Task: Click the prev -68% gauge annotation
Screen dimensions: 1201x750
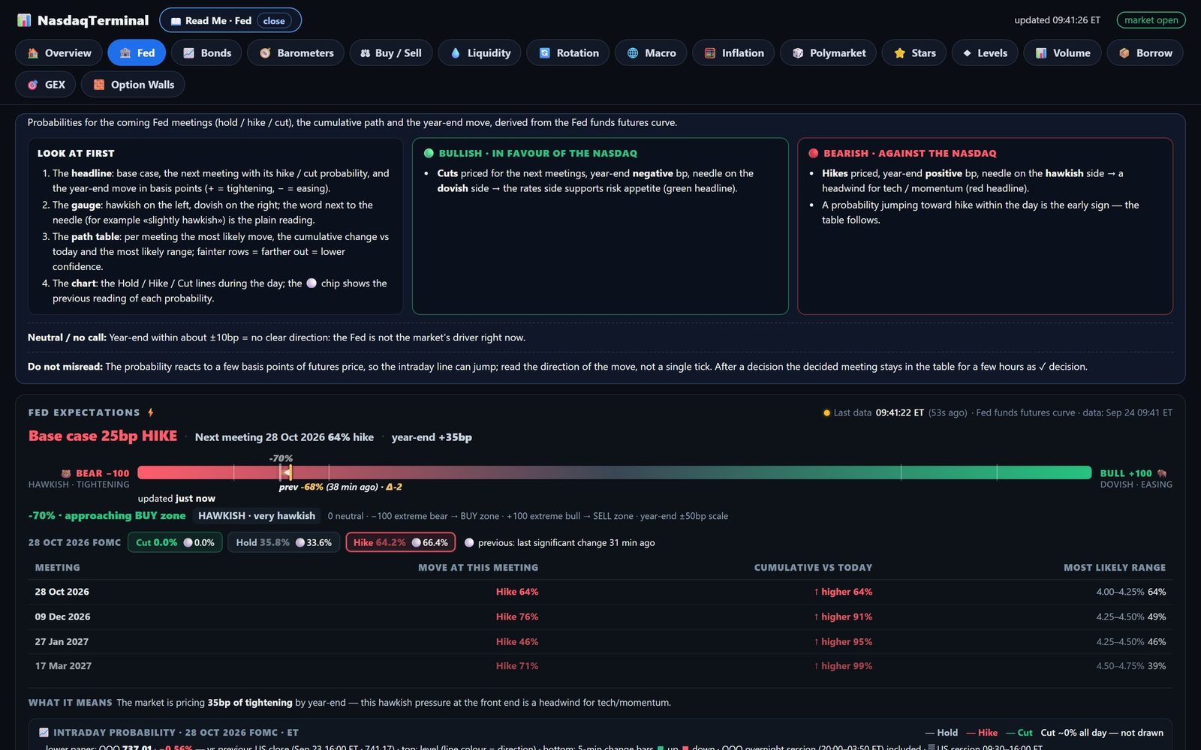Action: [x=341, y=487]
